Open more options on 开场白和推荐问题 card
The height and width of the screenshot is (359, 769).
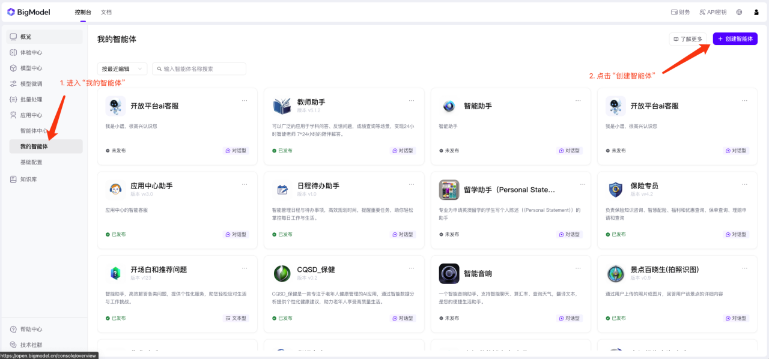(245, 268)
